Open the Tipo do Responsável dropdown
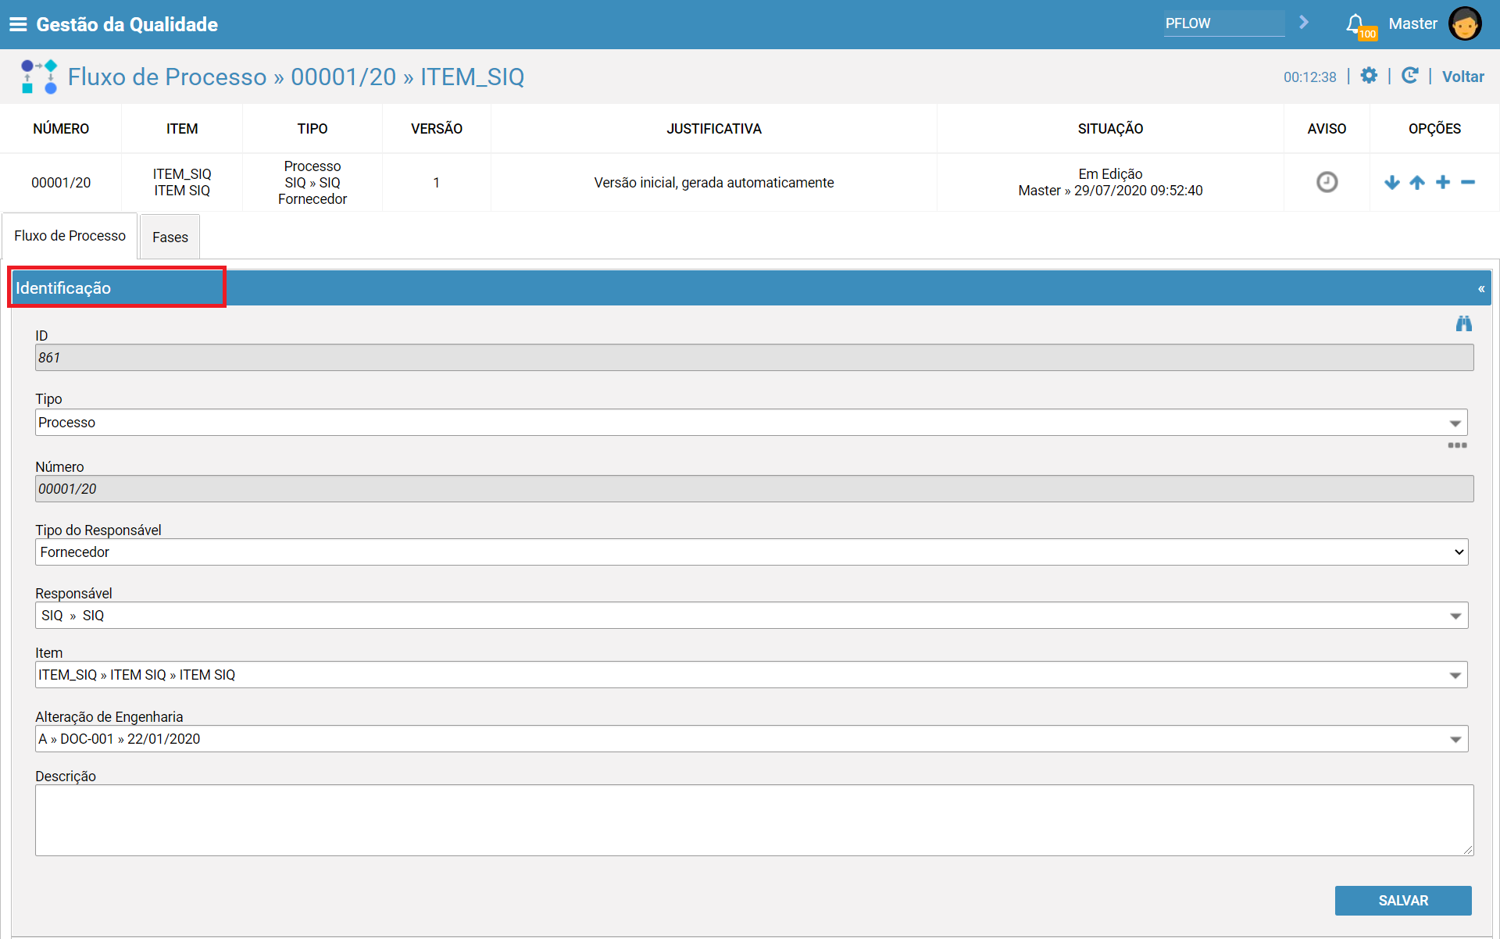This screenshot has height=939, width=1500. pyautogui.click(x=752, y=552)
